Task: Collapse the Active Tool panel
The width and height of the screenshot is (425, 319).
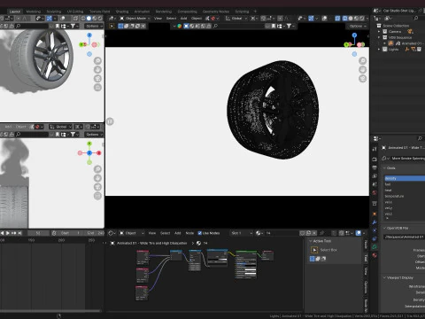Action: (311, 241)
